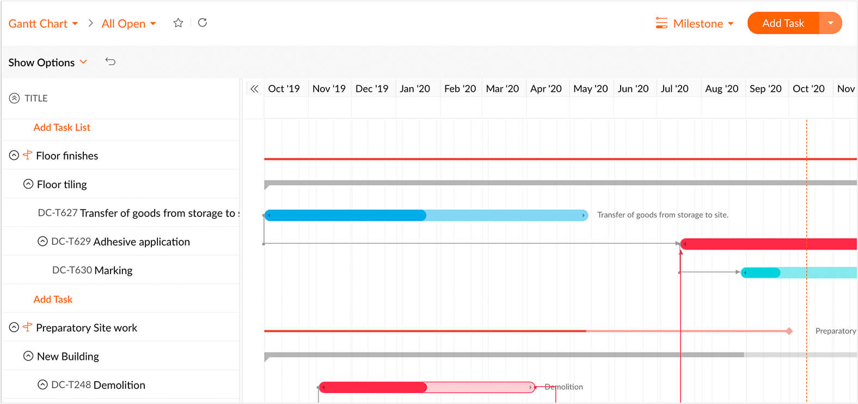
Task: Open the Add Task split-button arrow
Action: (x=830, y=23)
